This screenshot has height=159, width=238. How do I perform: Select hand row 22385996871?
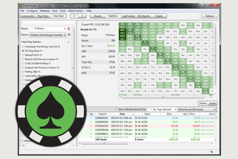[146, 134]
